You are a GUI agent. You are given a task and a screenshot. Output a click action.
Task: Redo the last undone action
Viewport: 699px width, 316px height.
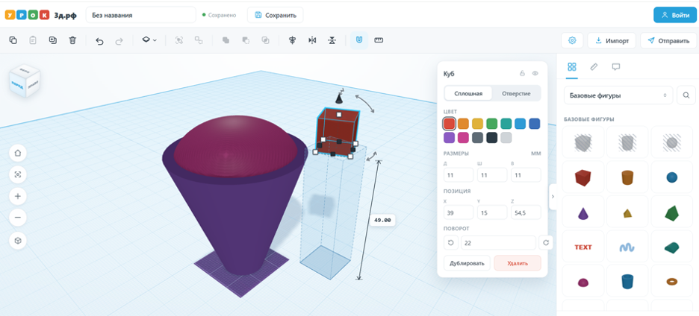(x=119, y=41)
